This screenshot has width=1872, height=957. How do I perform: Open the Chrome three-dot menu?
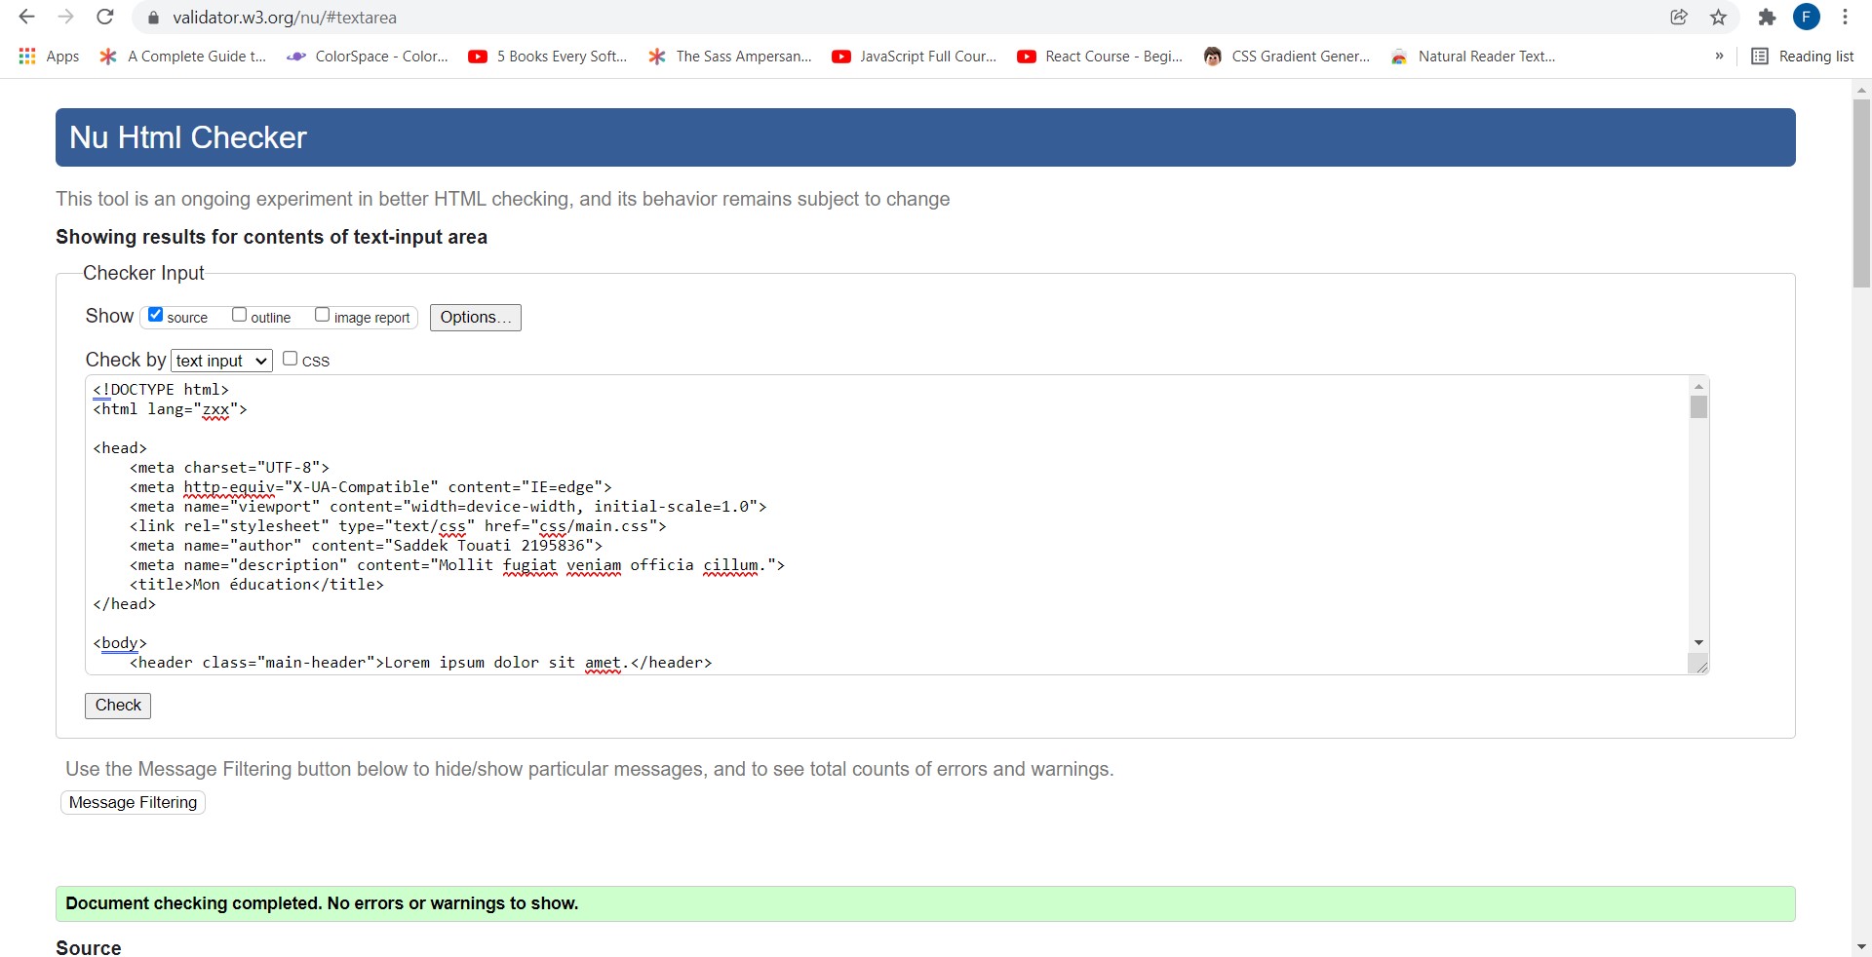click(1845, 18)
